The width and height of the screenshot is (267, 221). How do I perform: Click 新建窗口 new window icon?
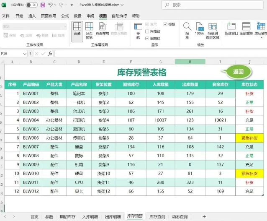point(231,29)
